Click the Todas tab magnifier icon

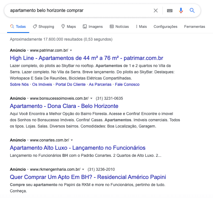pos(12,26)
